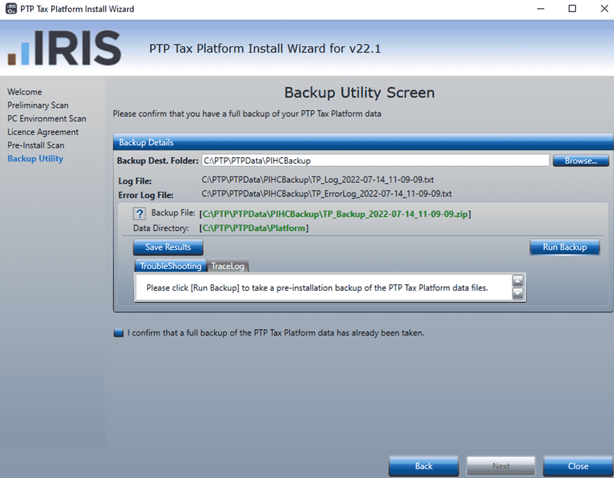Click the Backup Utility Screen heading
Image resolution: width=614 pixels, height=478 pixels.
click(x=360, y=93)
